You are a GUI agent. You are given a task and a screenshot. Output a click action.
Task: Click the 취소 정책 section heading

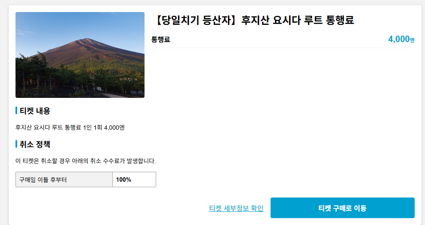(x=35, y=144)
